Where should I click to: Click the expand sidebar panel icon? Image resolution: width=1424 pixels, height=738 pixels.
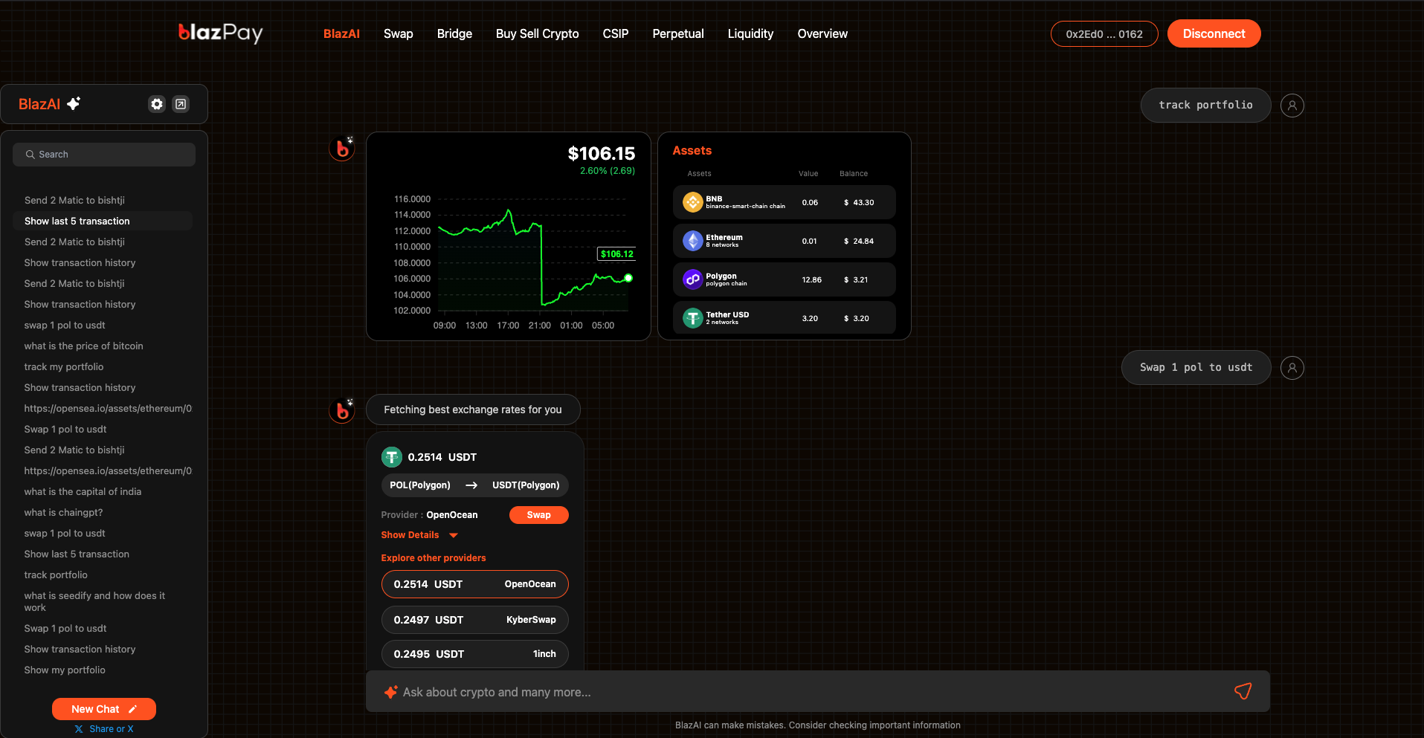click(x=181, y=104)
